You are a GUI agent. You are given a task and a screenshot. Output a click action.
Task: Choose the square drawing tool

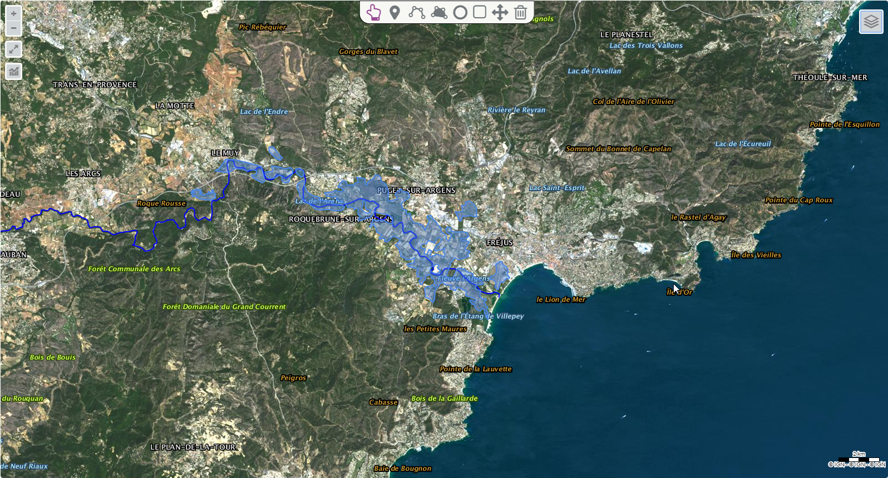pyautogui.click(x=480, y=12)
